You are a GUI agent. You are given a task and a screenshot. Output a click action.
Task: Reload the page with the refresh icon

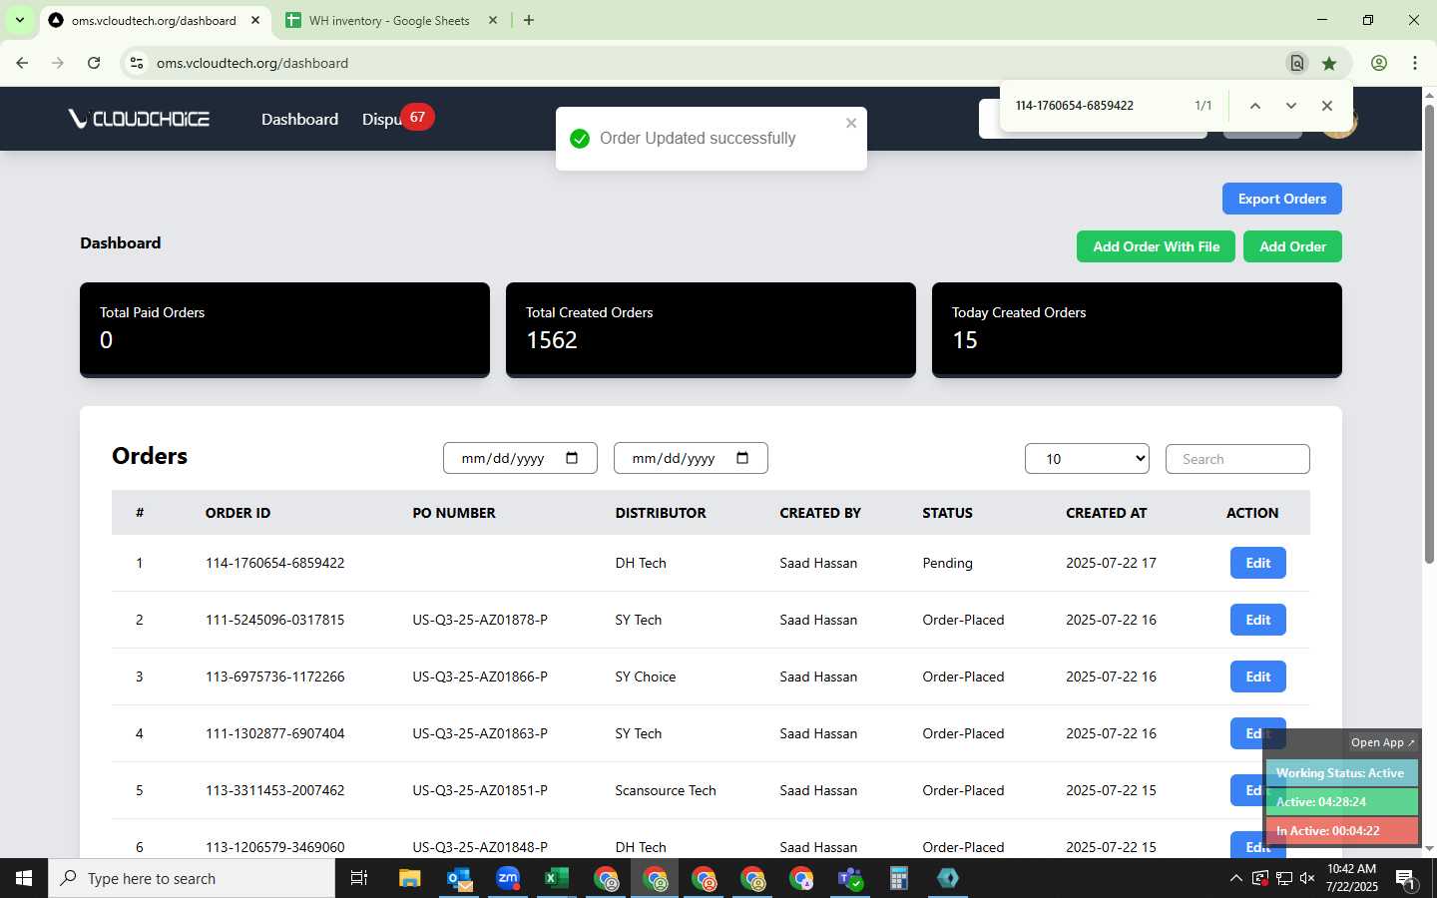(94, 63)
